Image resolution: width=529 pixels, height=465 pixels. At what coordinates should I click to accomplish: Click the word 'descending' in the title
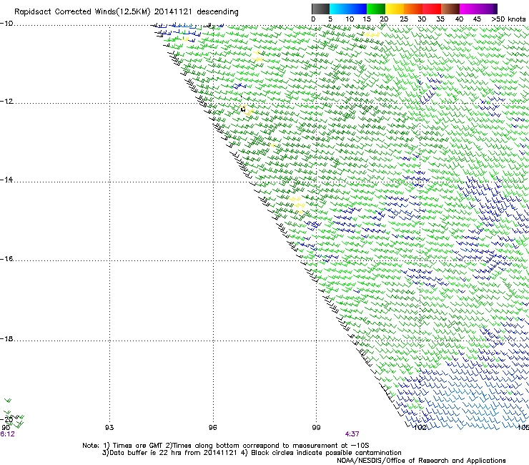click(x=217, y=12)
